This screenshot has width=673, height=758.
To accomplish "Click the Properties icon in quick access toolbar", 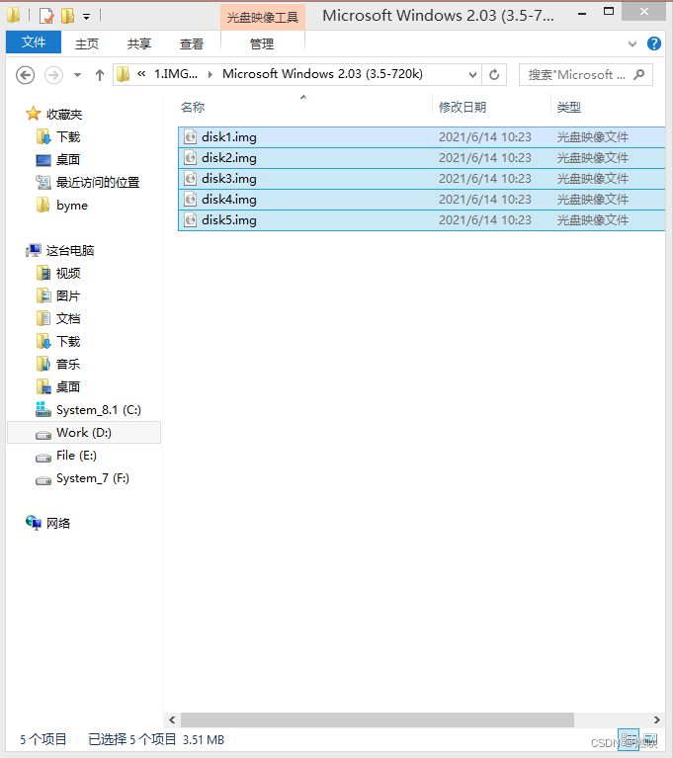I will click(45, 16).
